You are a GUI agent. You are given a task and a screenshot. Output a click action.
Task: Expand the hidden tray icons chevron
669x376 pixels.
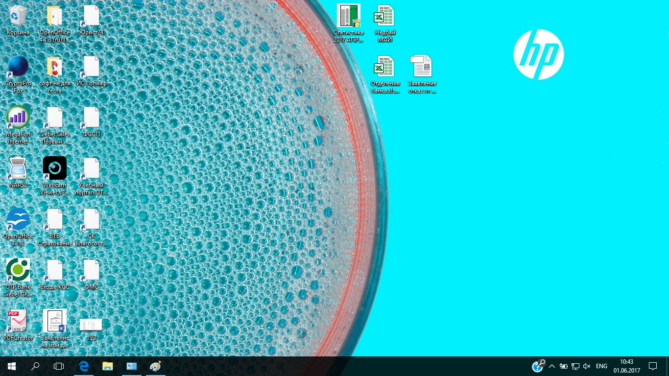click(x=552, y=366)
